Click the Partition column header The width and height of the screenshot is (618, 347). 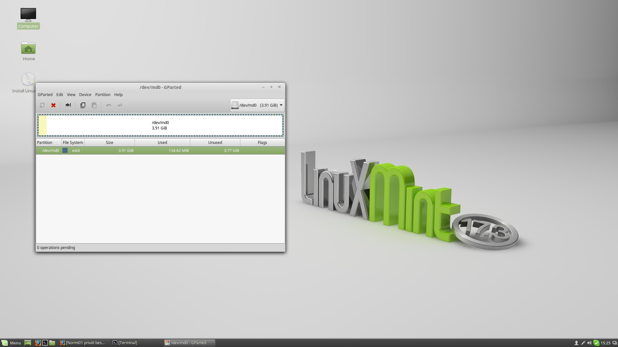coord(49,143)
